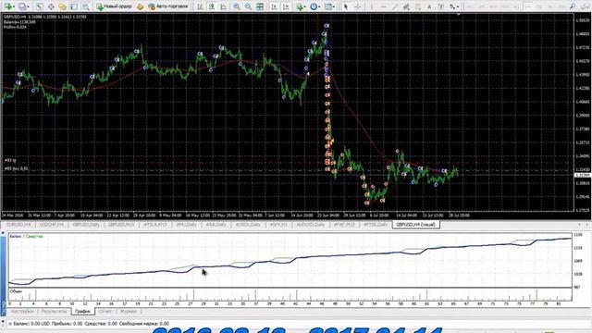The height and width of the screenshot is (333, 592).
Task: Select the horizontal line drawing tool
Action: pyautogui.click(x=384, y=6)
